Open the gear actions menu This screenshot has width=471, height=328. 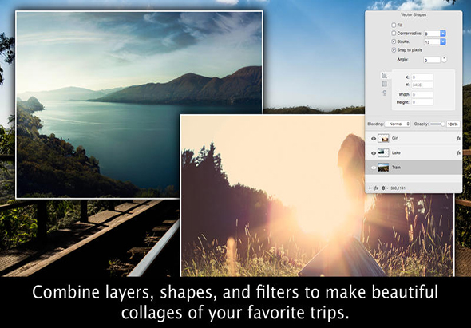pyautogui.click(x=384, y=188)
